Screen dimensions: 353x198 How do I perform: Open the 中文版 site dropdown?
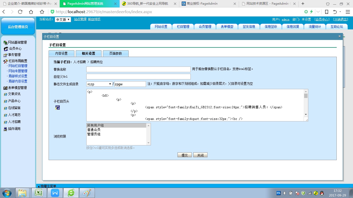pos(63,20)
